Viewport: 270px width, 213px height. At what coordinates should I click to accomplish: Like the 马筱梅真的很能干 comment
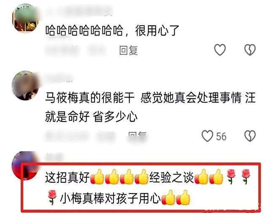point(207,136)
